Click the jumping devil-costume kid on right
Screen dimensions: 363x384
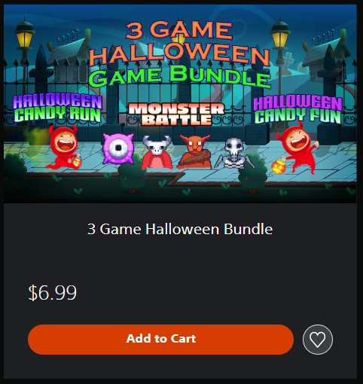pyautogui.click(x=297, y=148)
